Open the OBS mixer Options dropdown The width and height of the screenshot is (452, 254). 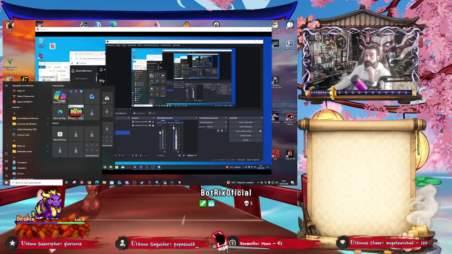pyautogui.click(x=192, y=156)
